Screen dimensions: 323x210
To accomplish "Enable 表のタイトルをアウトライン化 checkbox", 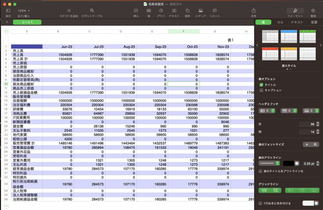I will click(x=260, y=171).
